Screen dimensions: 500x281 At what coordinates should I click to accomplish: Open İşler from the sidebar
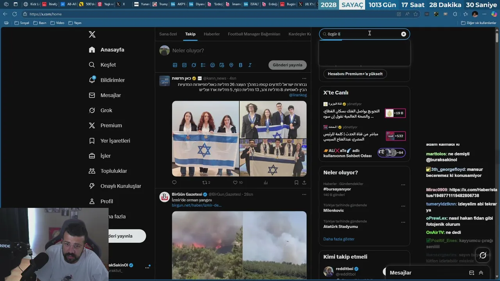tap(100, 156)
